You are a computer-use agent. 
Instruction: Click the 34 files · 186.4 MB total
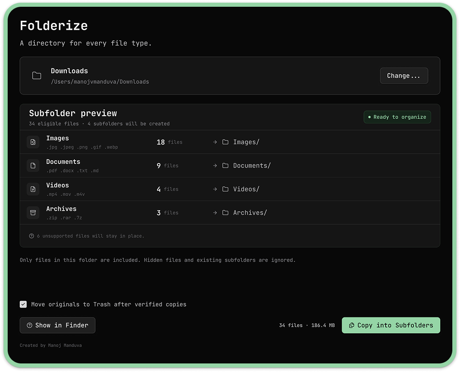pos(307,325)
